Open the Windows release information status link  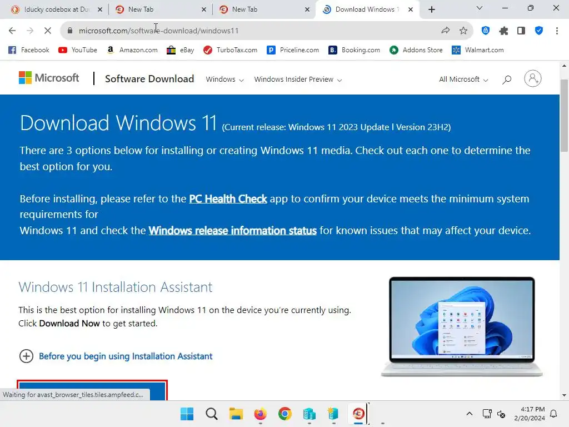tap(233, 231)
